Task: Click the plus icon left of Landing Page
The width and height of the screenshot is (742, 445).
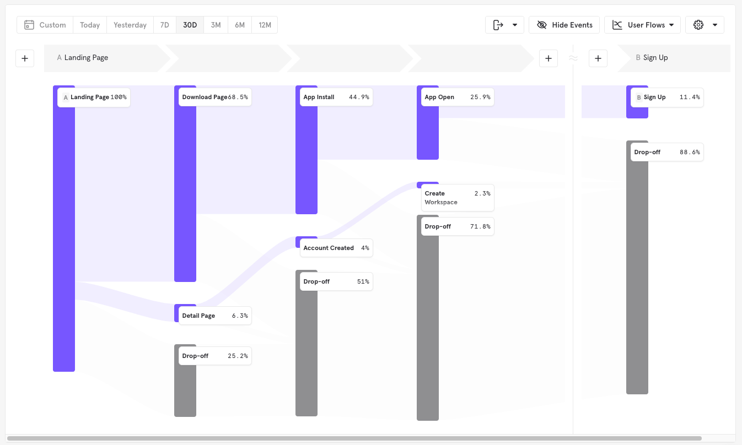Action: click(x=24, y=58)
